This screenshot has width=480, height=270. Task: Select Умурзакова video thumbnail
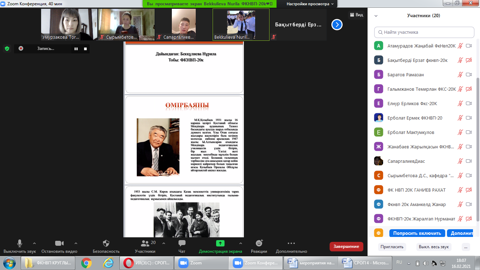click(69, 25)
